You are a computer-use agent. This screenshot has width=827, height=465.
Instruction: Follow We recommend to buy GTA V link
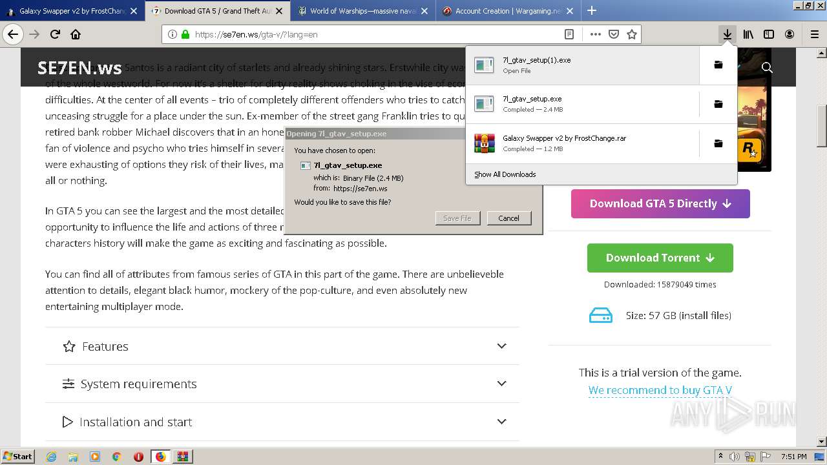point(660,390)
